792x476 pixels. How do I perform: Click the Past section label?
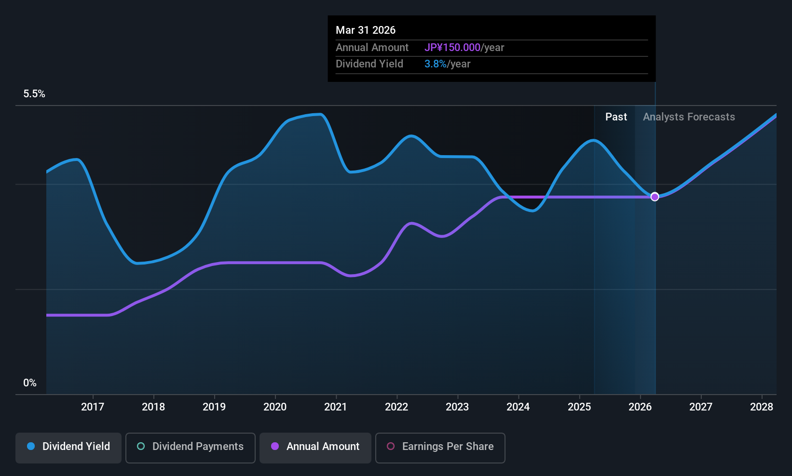point(616,117)
